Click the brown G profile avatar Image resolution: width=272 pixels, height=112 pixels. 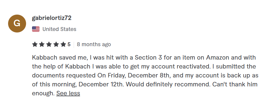(17, 24)
